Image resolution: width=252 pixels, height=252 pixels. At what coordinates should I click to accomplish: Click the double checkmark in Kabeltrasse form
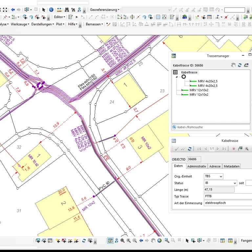(183, 149)
